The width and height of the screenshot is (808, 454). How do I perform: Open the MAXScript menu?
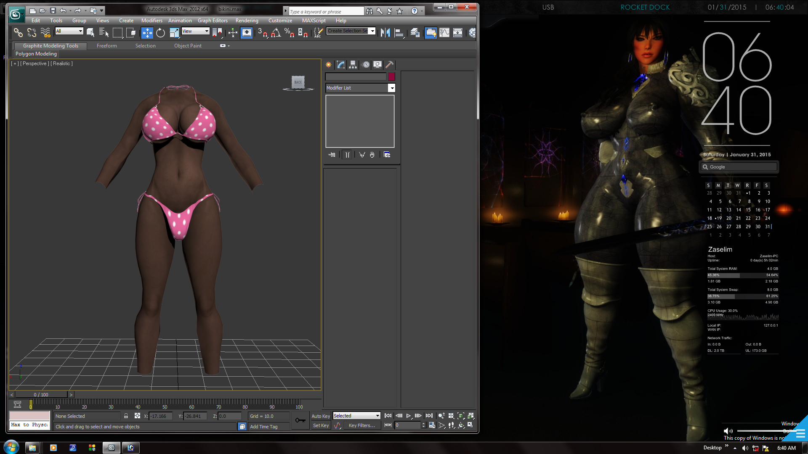tap(314, 21)
